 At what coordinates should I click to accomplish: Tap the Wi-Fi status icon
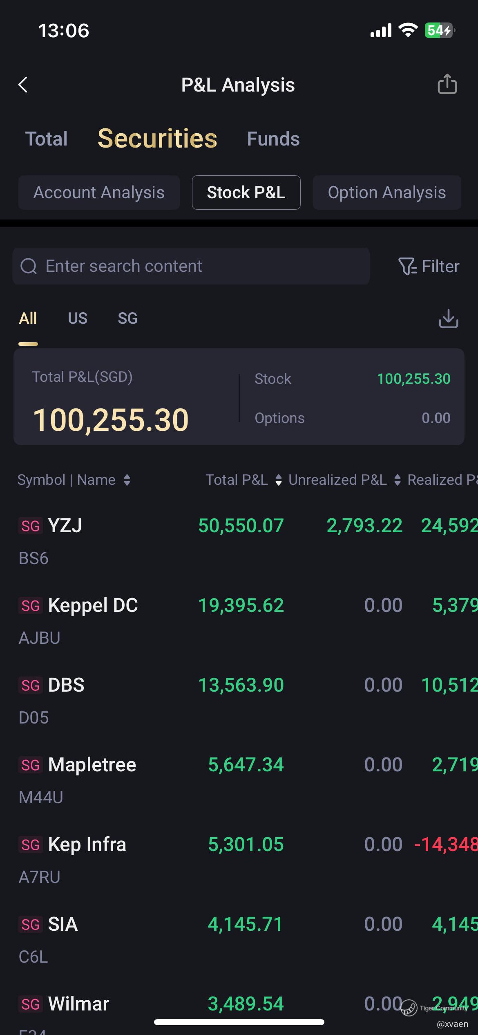click(408, 30)
